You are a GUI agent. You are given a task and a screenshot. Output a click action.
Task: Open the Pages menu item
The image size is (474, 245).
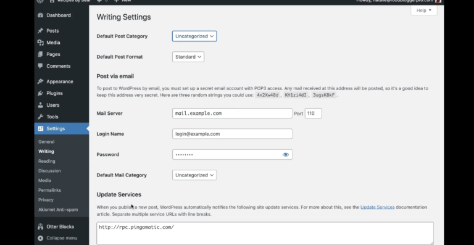tap(53, 54)
